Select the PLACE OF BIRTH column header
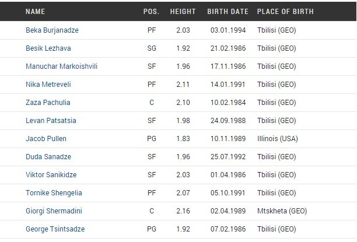Image resolution: width=357 pixels, height=242 pixels. [x=284, y=11]
